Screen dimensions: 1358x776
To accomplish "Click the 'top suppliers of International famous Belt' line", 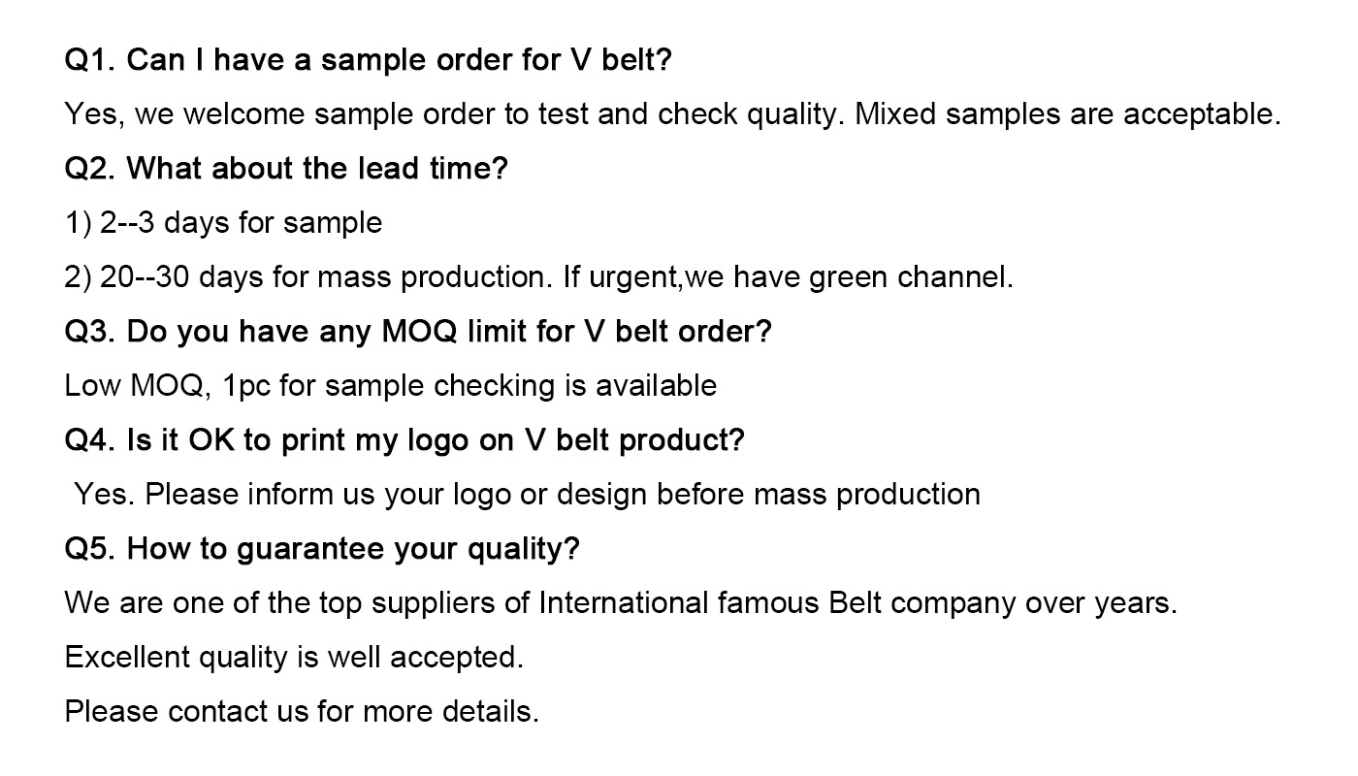I will (x=621, y=603).
